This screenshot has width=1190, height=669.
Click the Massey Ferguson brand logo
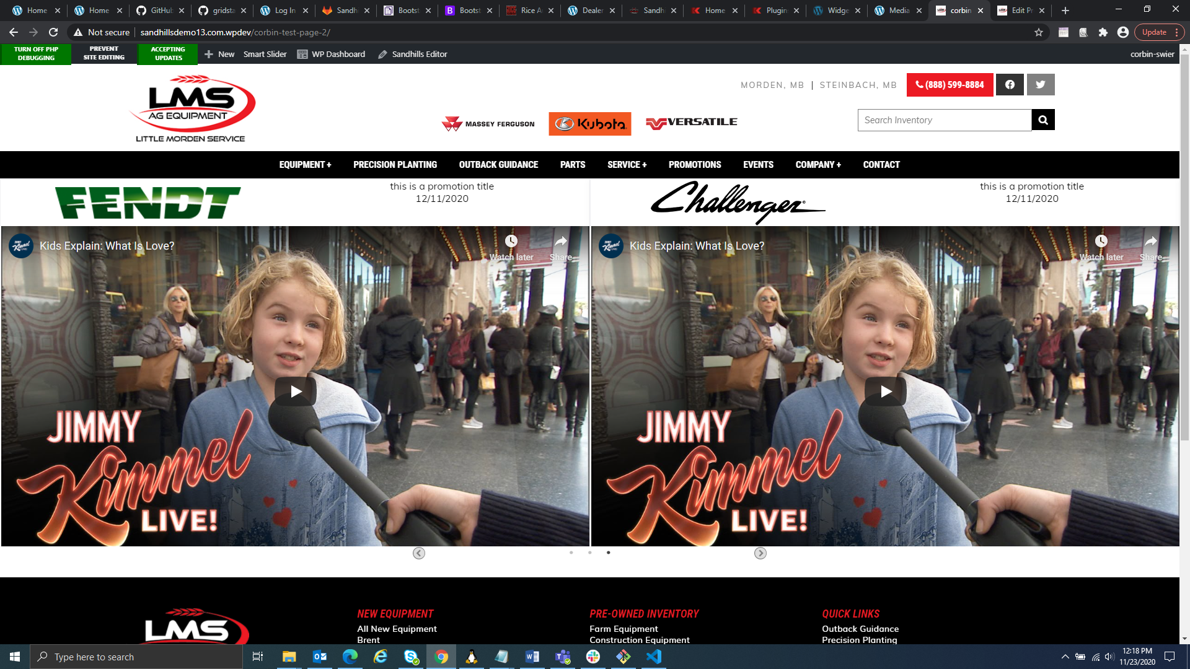[488, 124]
